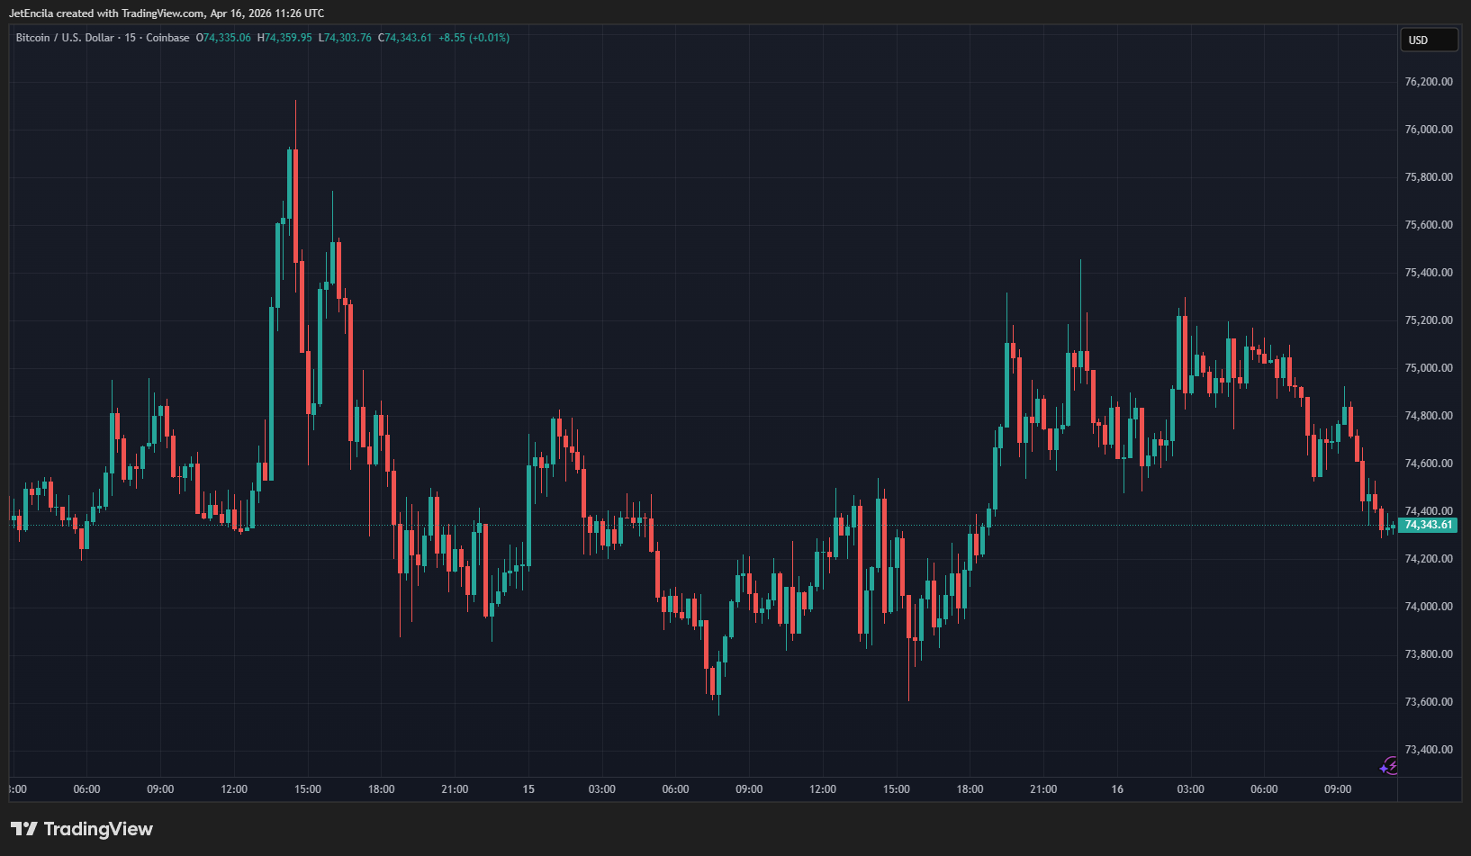The height and width of the screenshot is (856, 1471).
Task: Click the close value C74,343.61 in legend
Action: [x=405, y=38]
